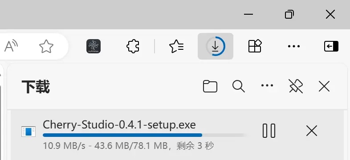The image size is (350, 160).
Task: Search downloads with the magnifier icon
Action: [239, 86]
